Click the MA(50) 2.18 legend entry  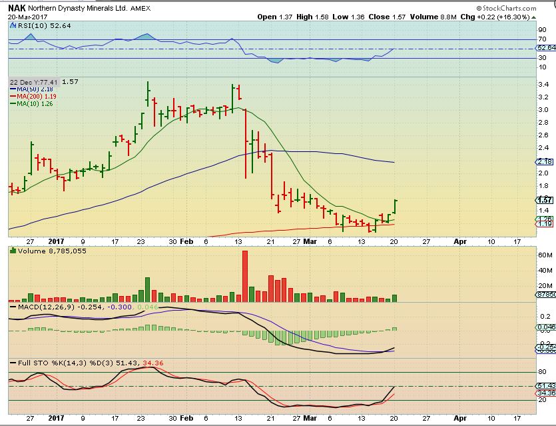[31, 89]
